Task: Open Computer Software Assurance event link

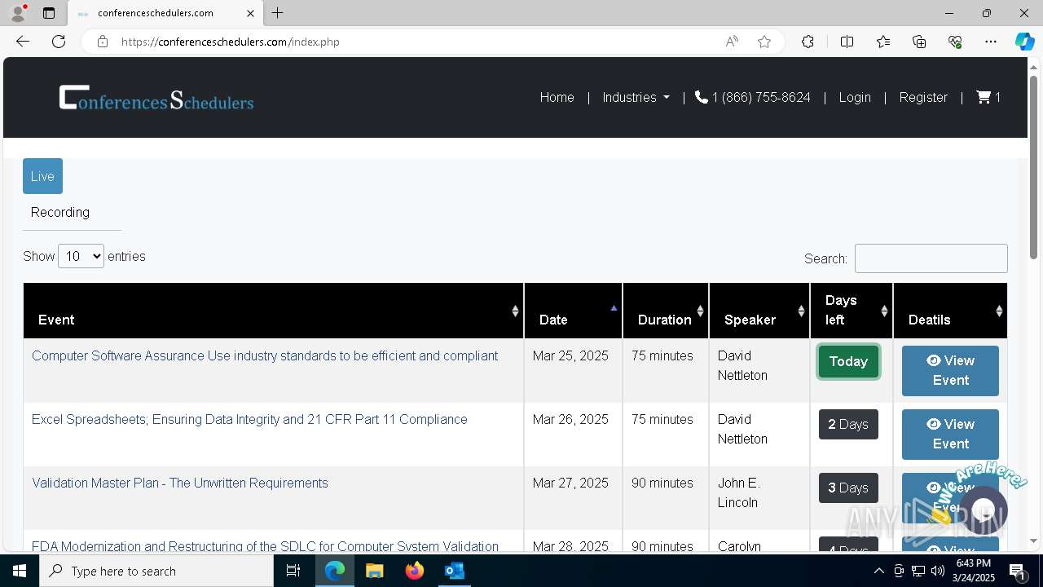Action: 265,355
